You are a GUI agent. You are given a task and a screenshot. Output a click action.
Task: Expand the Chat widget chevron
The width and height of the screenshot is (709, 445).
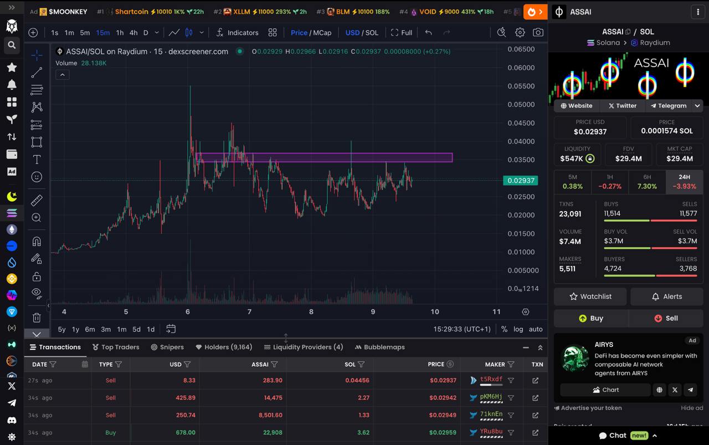click(x=655, y=436)
